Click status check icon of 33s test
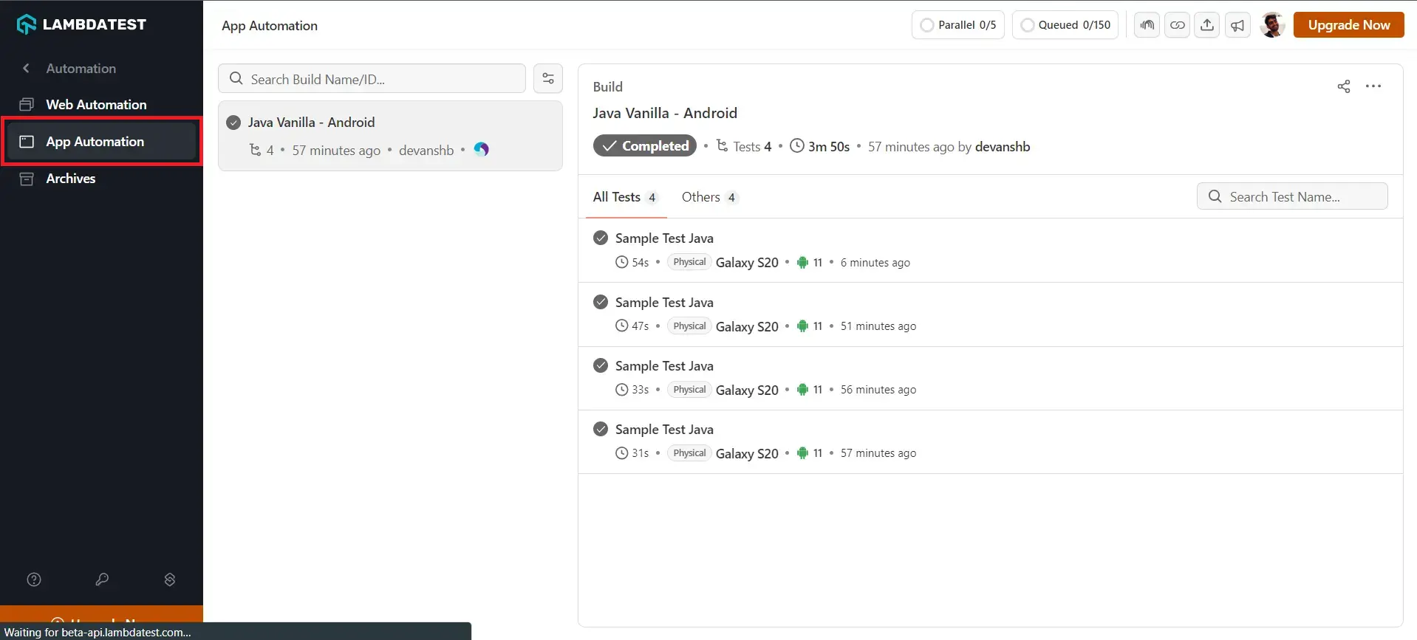Image resolution: width=1417 pixels, height=640 pixels. [601, 365]
